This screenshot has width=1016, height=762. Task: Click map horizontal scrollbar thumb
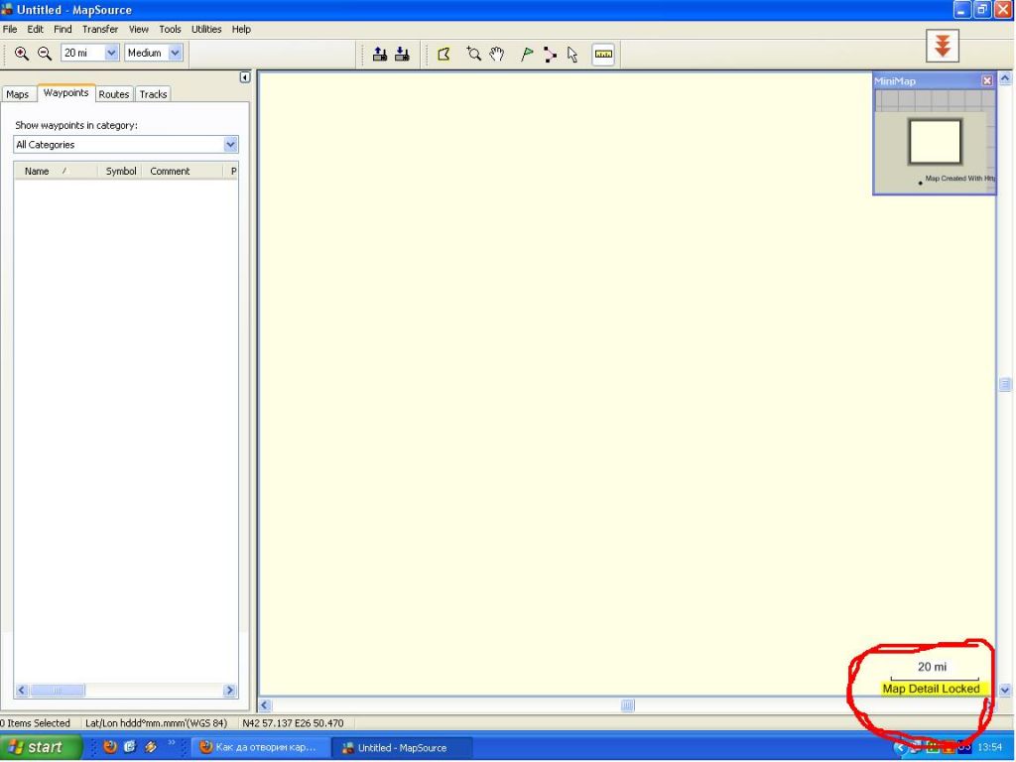coord(627,705)
